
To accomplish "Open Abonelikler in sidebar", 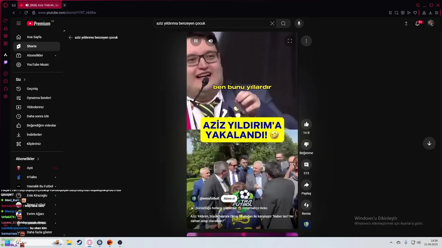I will click(36, 55).
